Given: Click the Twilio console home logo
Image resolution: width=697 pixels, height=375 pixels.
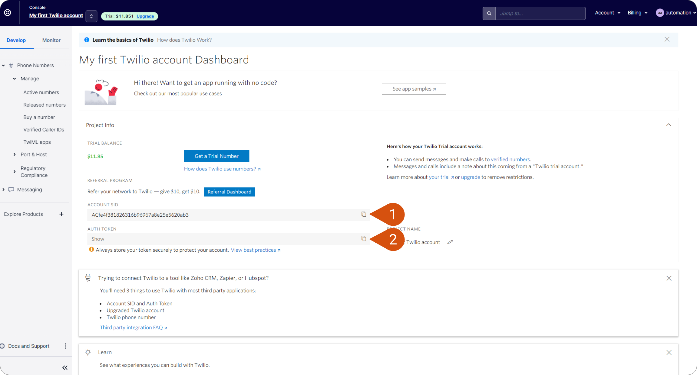Looking at the screenshot, I should pyautogui.click(x=8, y=13).
